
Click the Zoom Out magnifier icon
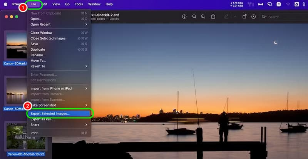(194, 17)
